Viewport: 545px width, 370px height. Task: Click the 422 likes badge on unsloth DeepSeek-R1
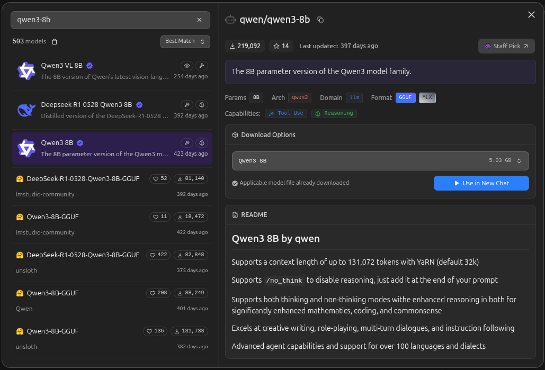pyautogui.click(x=158, y=255)
